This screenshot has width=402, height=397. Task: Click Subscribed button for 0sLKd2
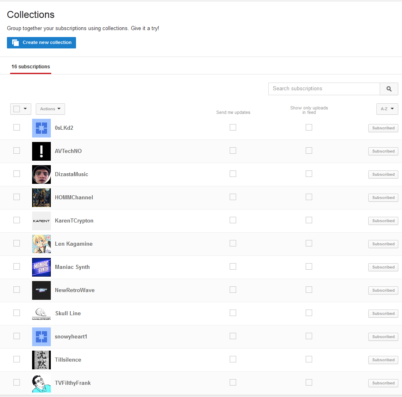[x=383, y=128]
